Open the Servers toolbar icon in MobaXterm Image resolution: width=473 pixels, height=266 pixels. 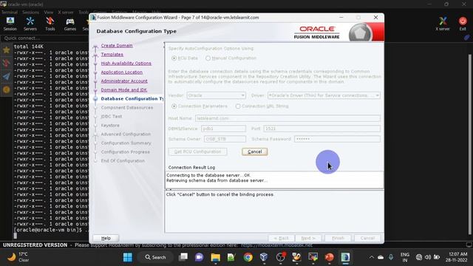pos(30,24)
